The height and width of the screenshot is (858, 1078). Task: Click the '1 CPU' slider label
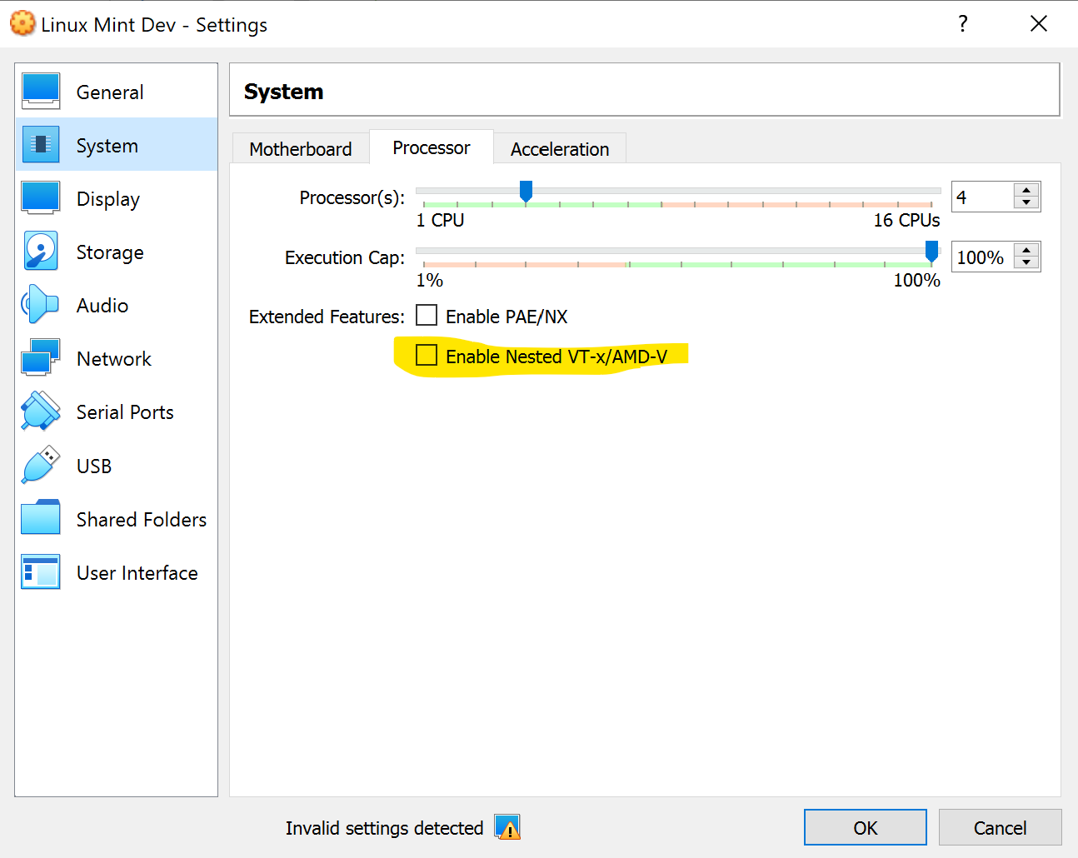[x=440, y=220]
